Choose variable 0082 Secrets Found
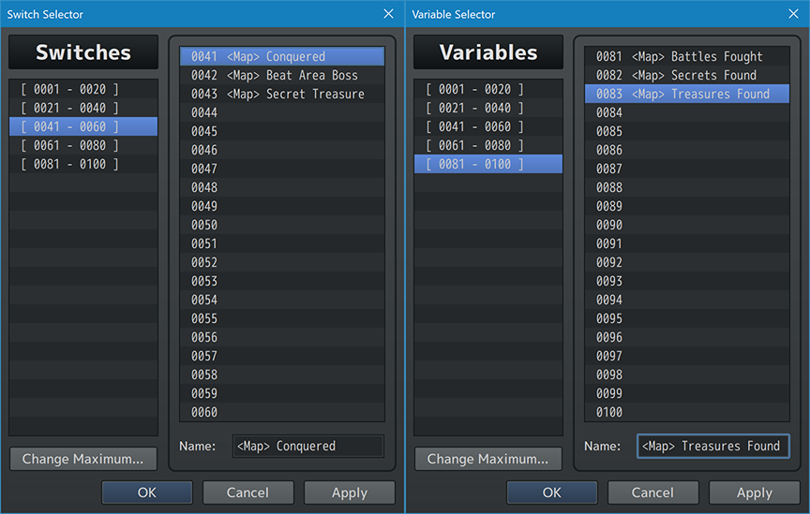Screen dimensions: 810x514 point(686,75)
